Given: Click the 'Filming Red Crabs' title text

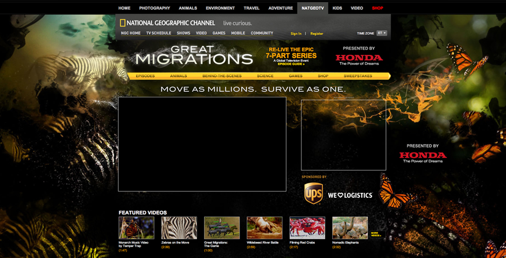Looking at the screenshot, I should pos(302,242).
